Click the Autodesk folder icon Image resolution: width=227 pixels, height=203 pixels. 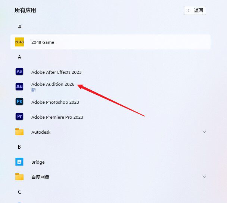pyautogui.click(x=19, y=132)
